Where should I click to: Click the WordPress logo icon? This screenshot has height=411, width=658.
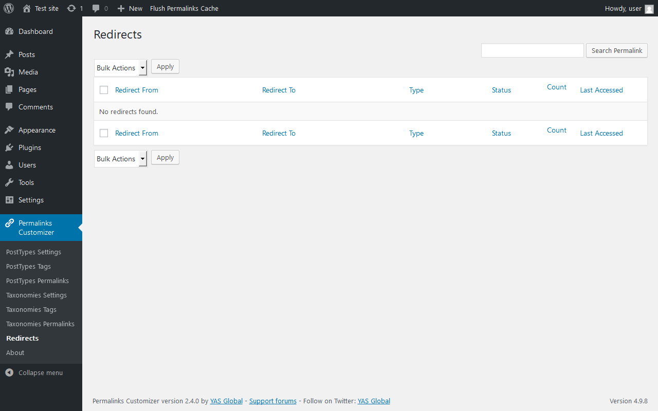click(x=9, y=8)
